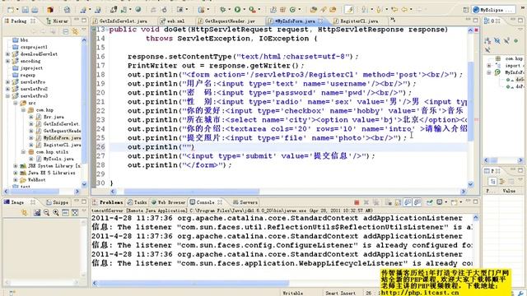Click Collapse All in Package Explorer toolbar
527x296 pixels.
point(66,31)
